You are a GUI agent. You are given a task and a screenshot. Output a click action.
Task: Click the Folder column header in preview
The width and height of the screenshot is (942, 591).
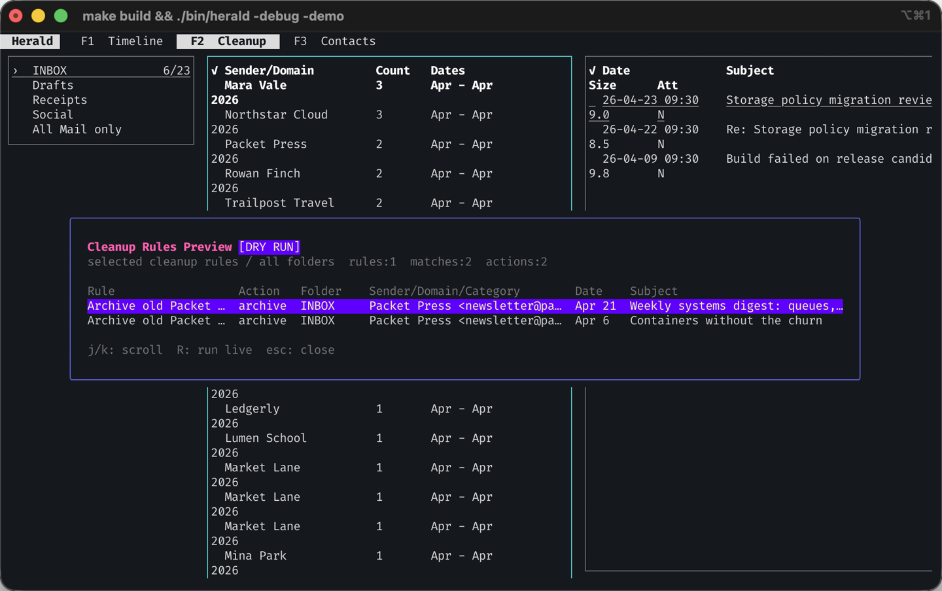[321, 291]
